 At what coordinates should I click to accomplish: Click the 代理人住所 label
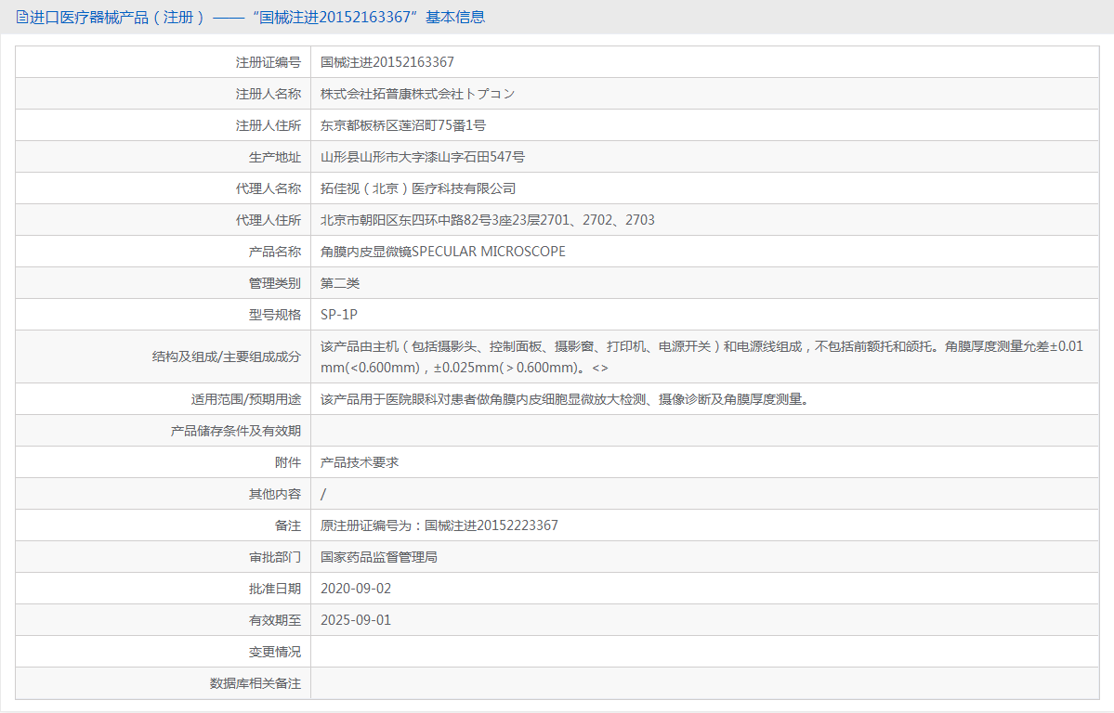click(x=268, y=220)
